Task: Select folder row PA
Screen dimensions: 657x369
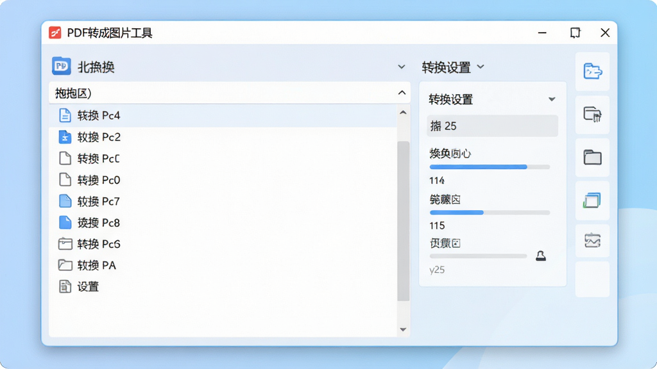Action: [223, 265]
